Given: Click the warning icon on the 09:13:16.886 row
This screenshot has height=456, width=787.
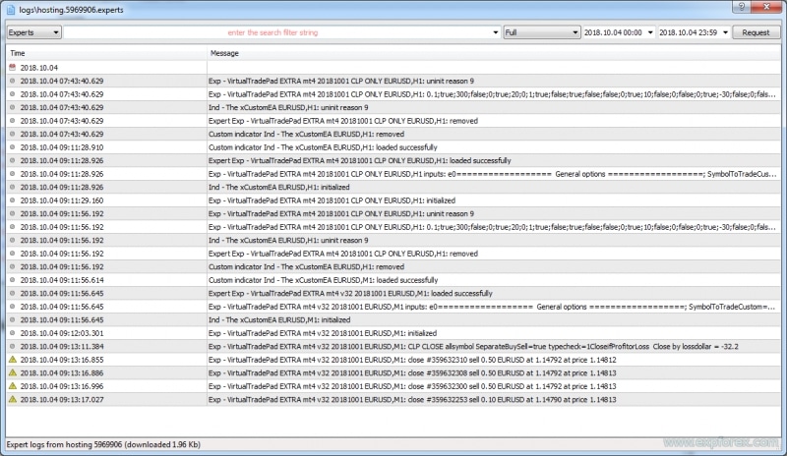Looking at the screenshot, I should point(11,372).
